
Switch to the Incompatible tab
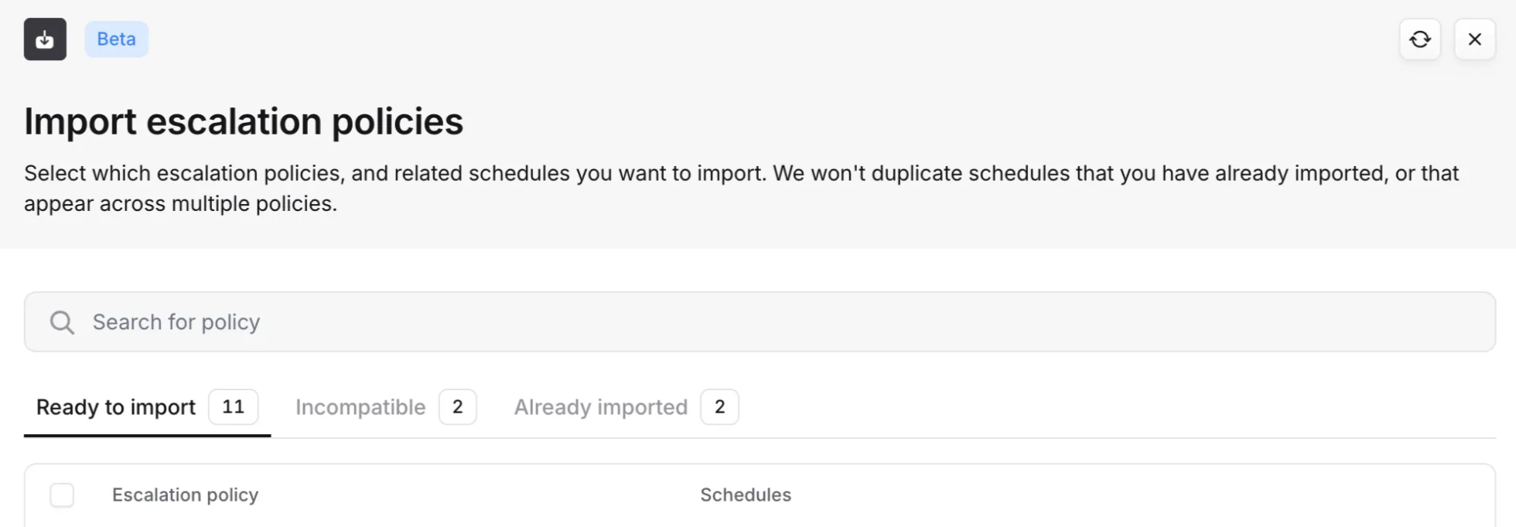360,407
